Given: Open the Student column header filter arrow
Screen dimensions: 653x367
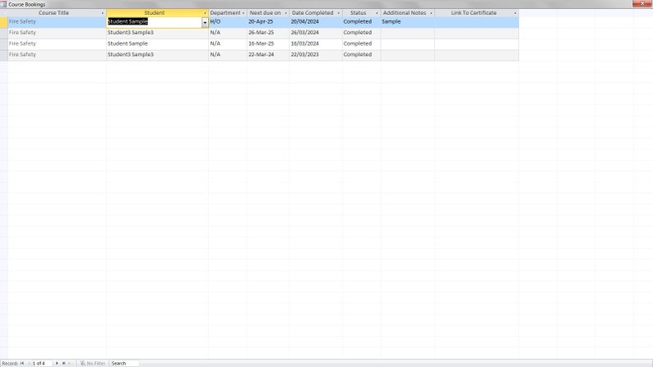Looking at the screenshot, I should 205,13.
